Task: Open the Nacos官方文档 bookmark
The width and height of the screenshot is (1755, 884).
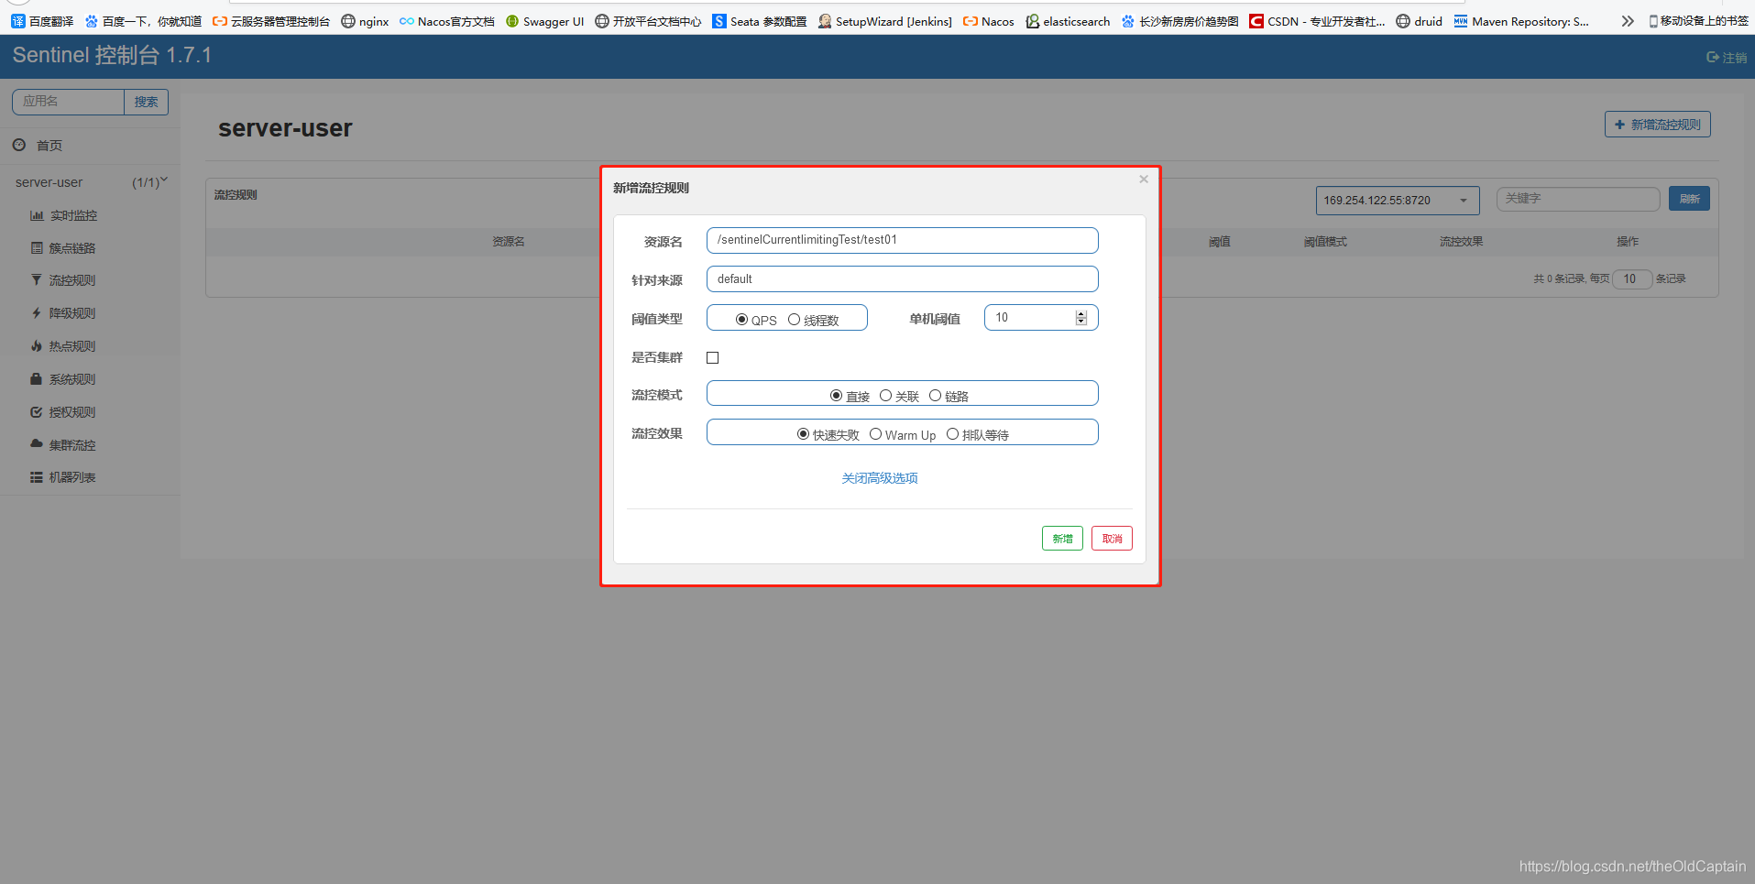Action: pos(447,21)
